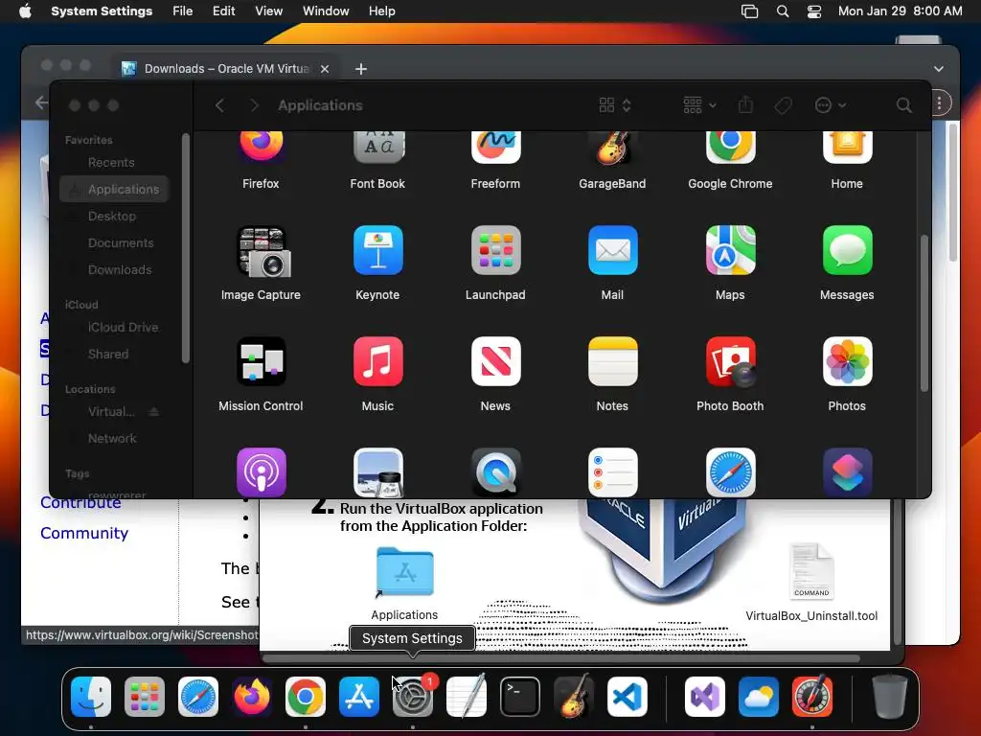
Task: Open the View menu
Action: click(268, 11)
